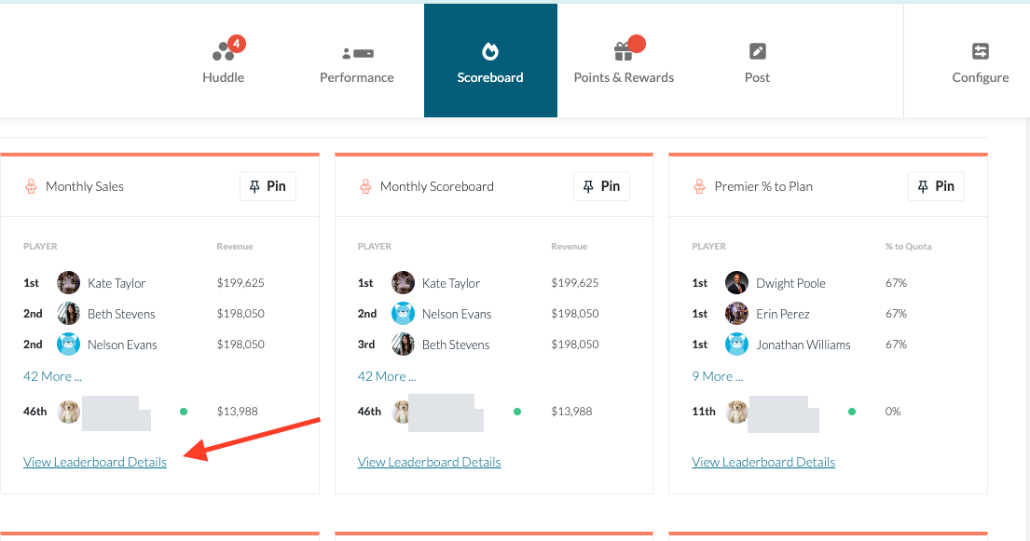View Leaderboard Details for Monthly Sales
This screenshot has width=1030, height=541.
pos(95,462)
